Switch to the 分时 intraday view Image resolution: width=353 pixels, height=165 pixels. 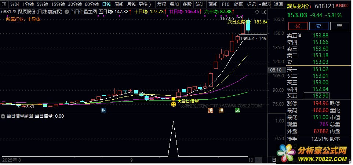(x=15, y=4)
